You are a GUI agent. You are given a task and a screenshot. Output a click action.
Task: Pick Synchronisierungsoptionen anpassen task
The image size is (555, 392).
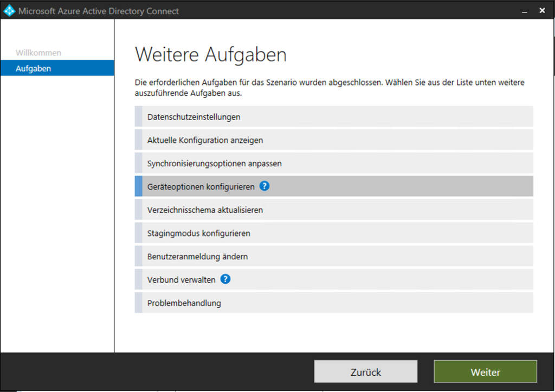[214, 163]
